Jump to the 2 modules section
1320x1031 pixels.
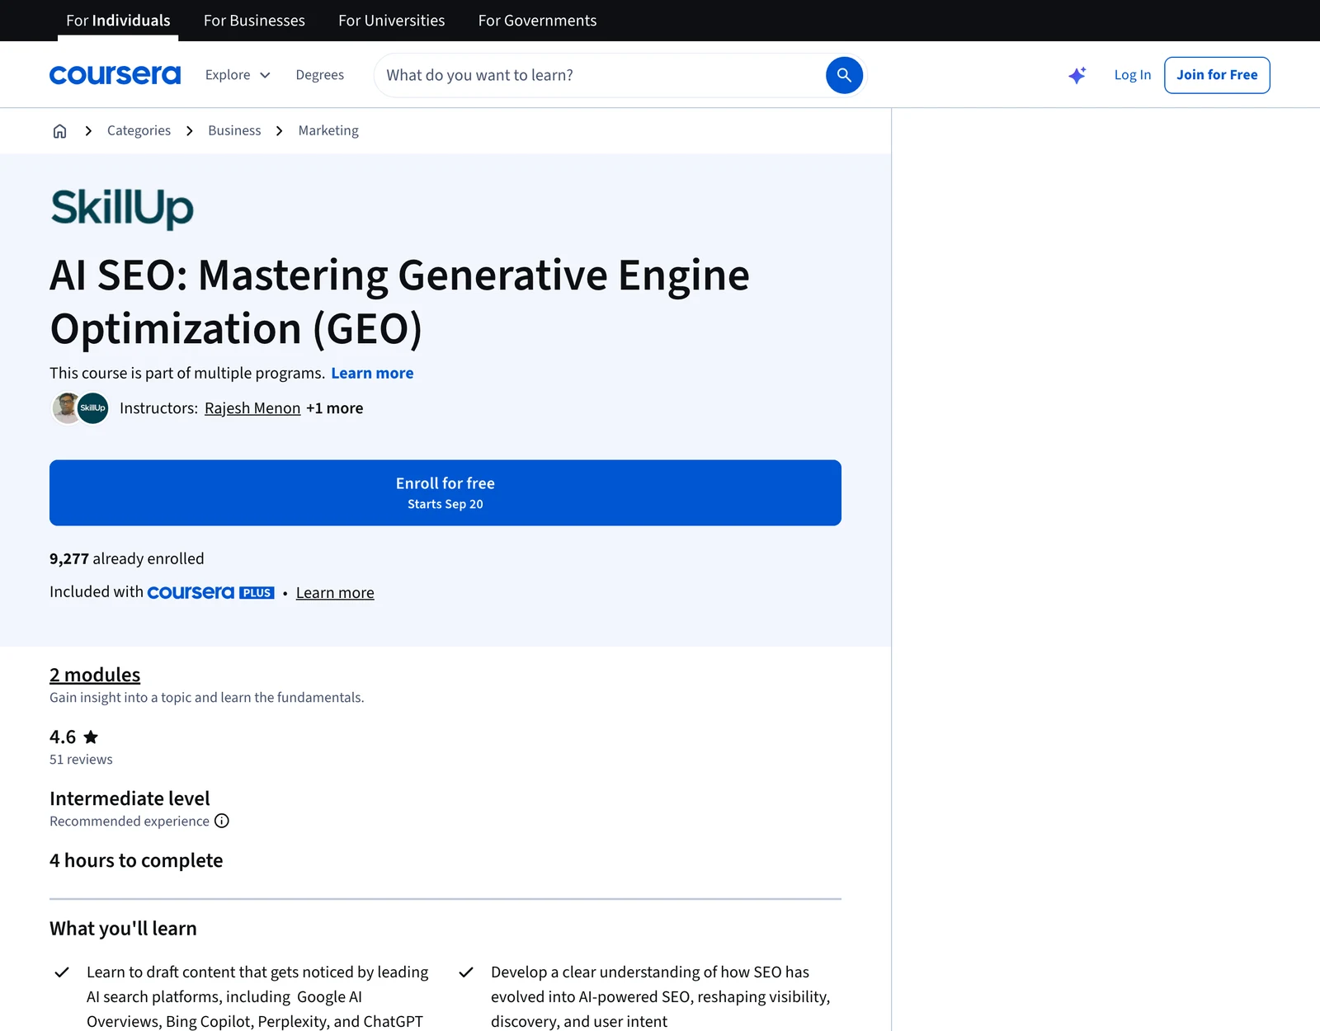pos(95,676)
